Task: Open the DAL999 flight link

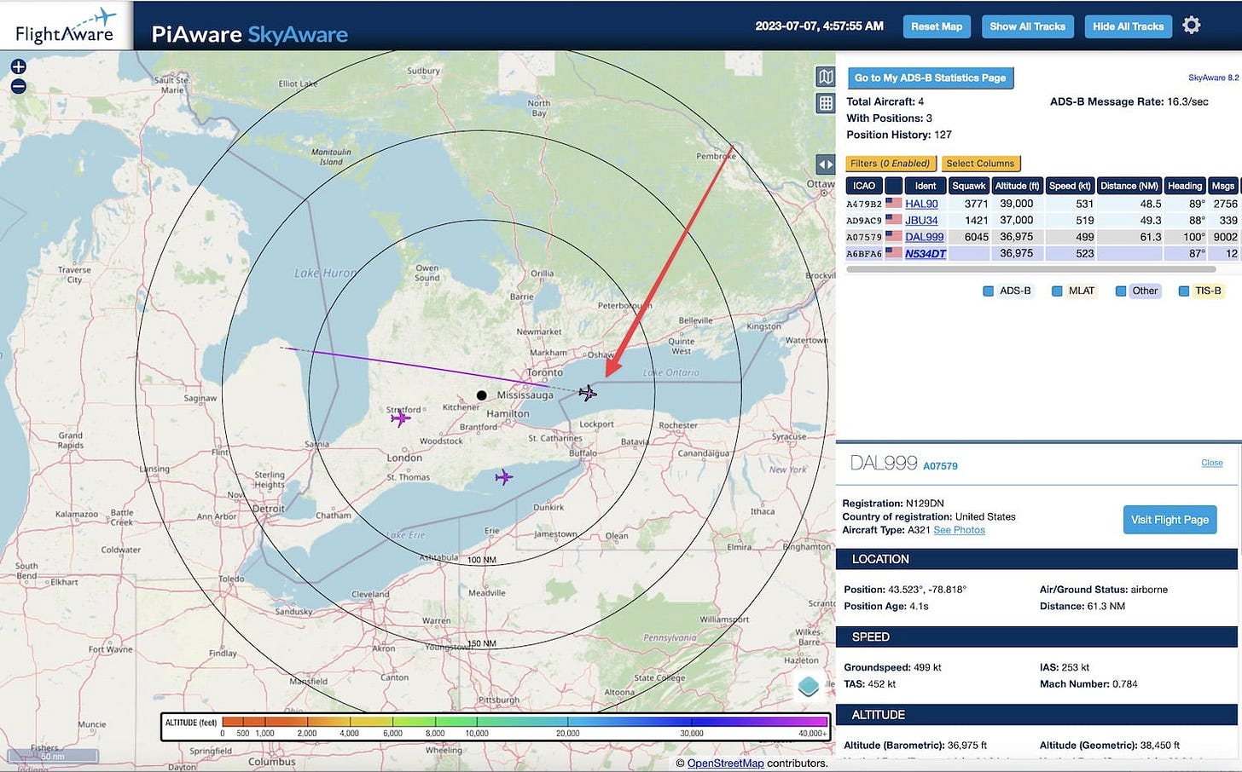Action: tap(924, 237)
